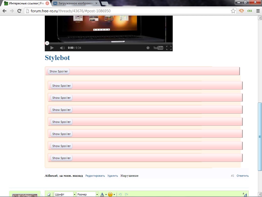262x197 pixels.
Task: Click Удалить to delete the post
Action: tap(113, 176)
